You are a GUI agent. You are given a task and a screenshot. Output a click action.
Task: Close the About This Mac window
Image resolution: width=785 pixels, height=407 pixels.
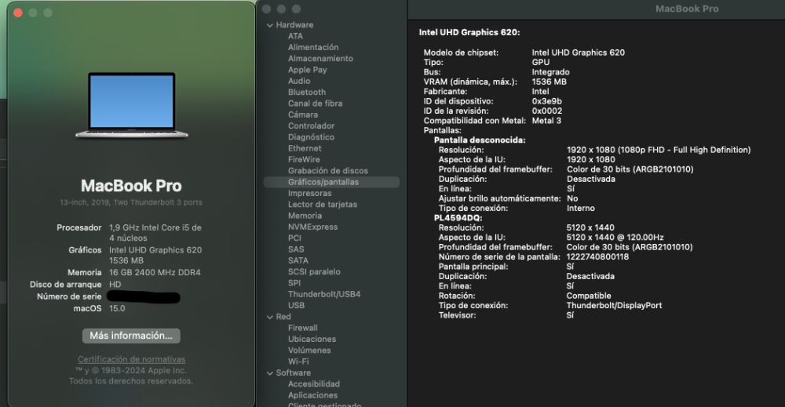coord(18,13)
